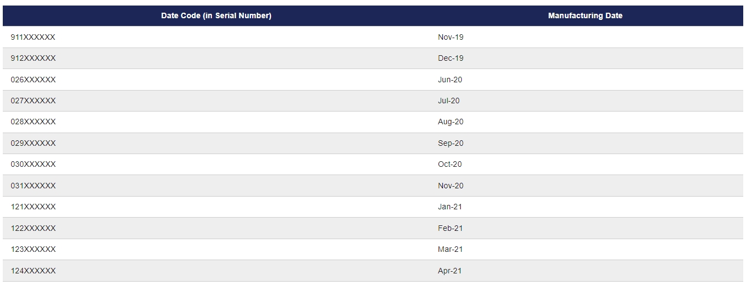The image size is (746, 285).
Task: Click the 030XXXXXX date code
Action: pos(33,164)
